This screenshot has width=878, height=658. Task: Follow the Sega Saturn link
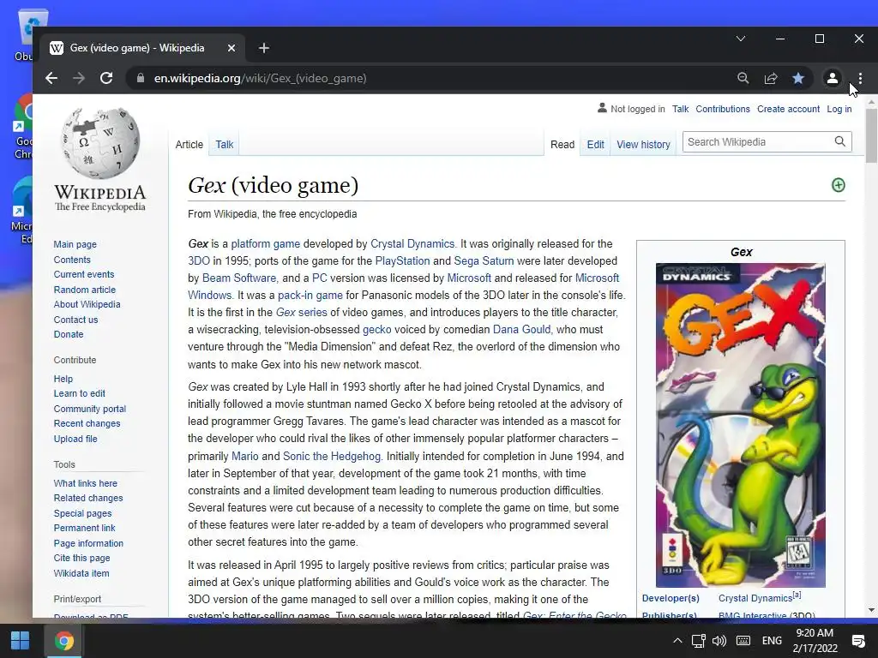click(x=484, y=261)
